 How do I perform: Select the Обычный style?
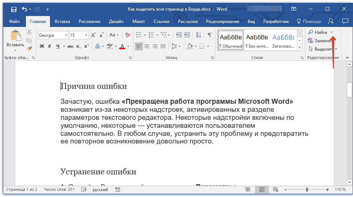click(x=230, y=40)
